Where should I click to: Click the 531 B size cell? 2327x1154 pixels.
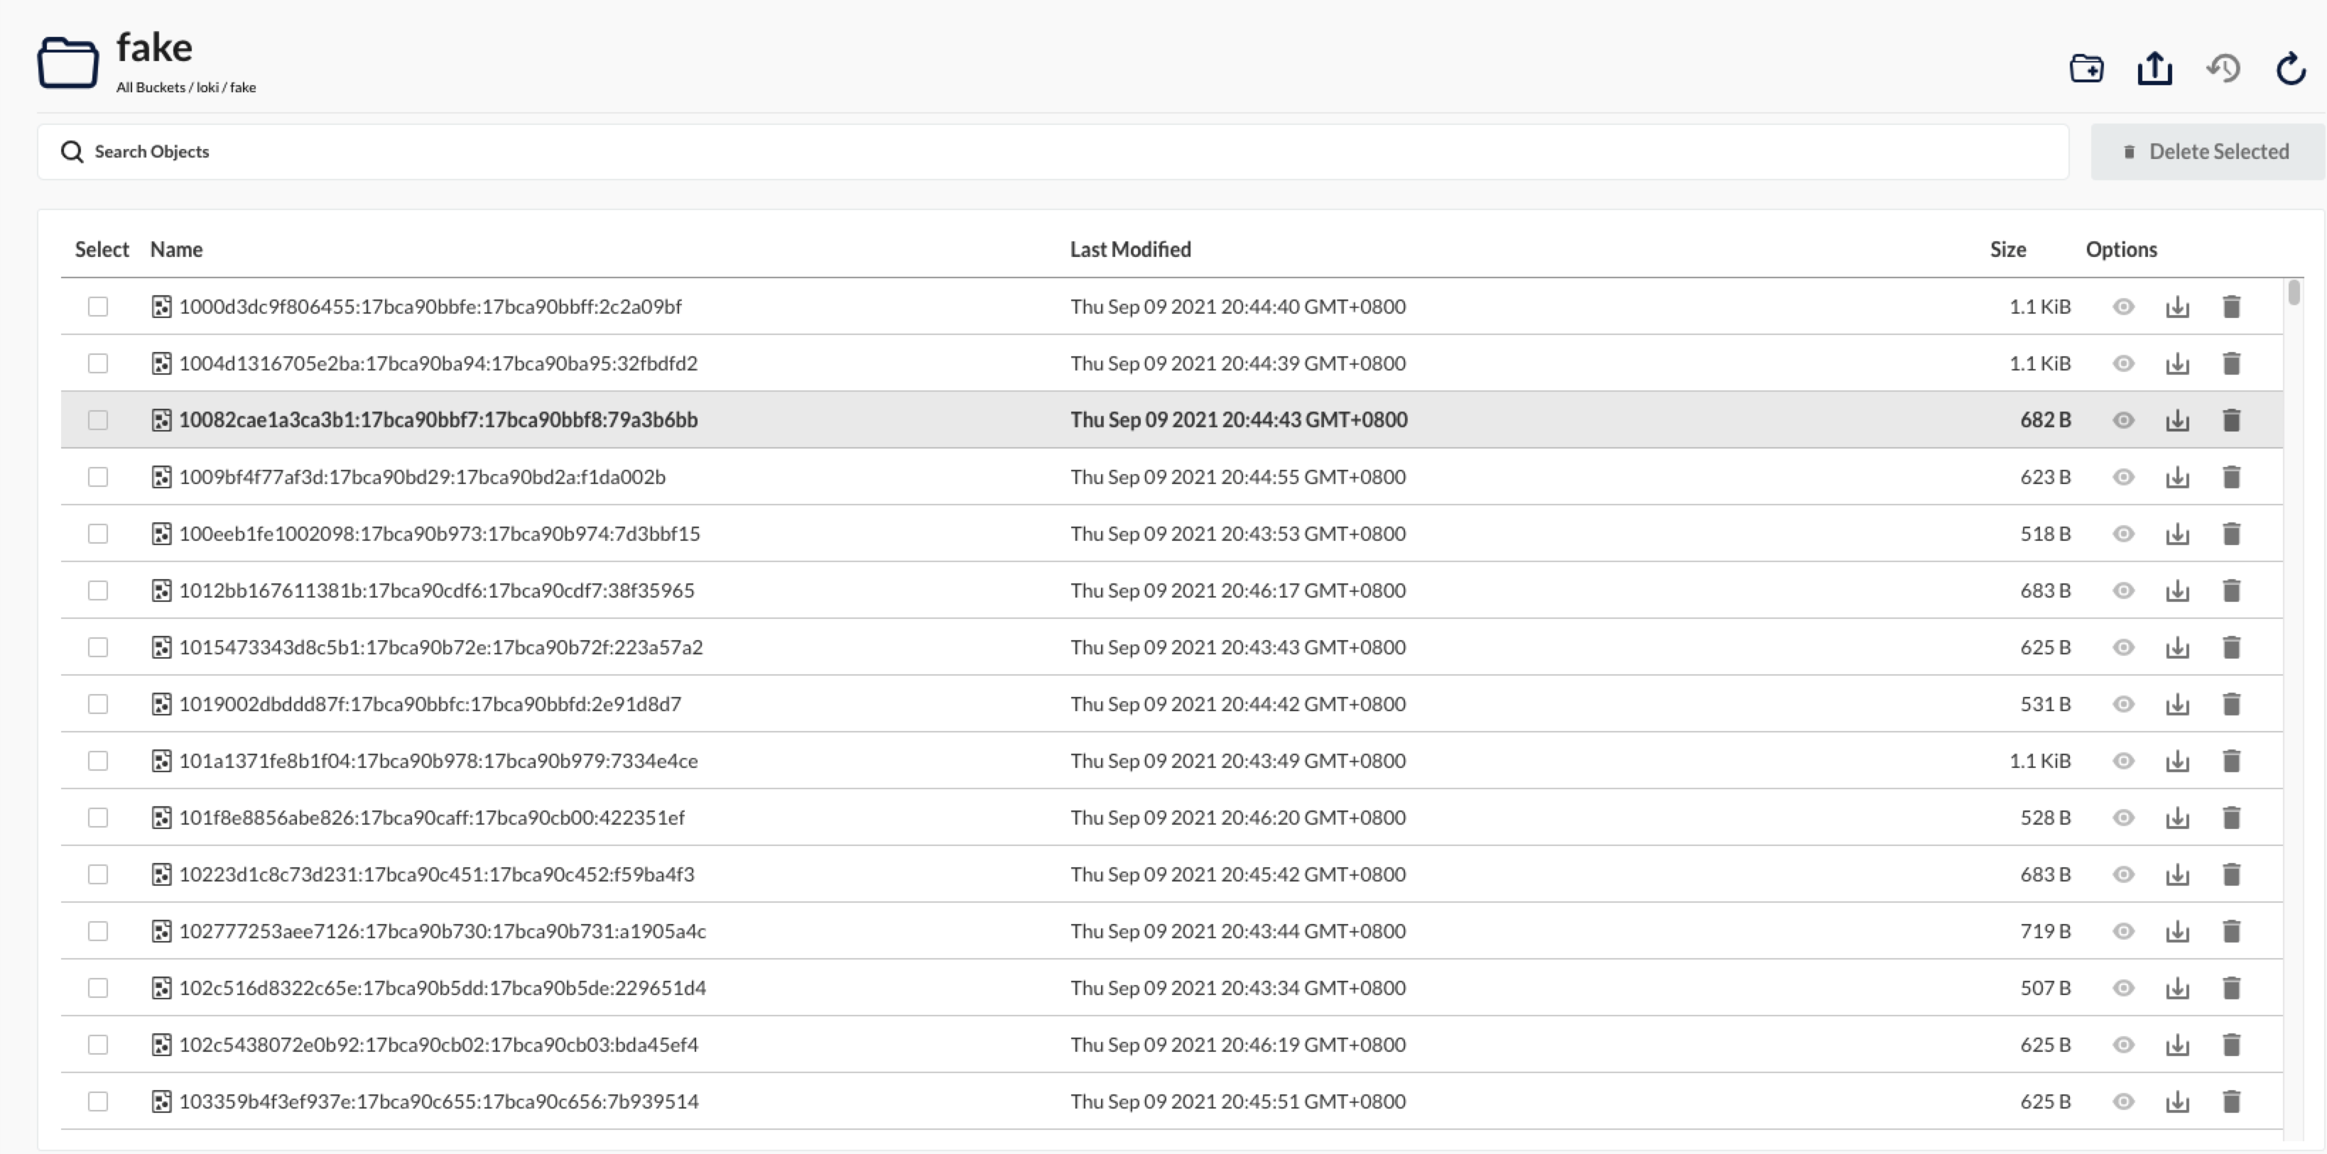pos(2045,705)
